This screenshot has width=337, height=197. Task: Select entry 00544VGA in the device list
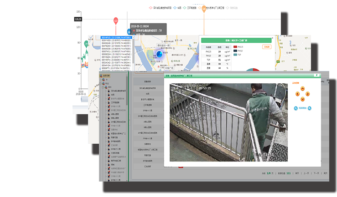pos(116,66)
